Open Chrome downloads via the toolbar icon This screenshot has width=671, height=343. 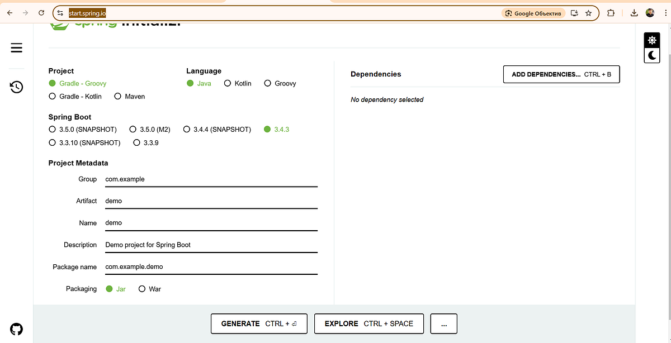click(634, 12)
